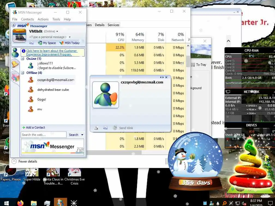Click the Search button in MSN Messenger

[x=73, y=135]
